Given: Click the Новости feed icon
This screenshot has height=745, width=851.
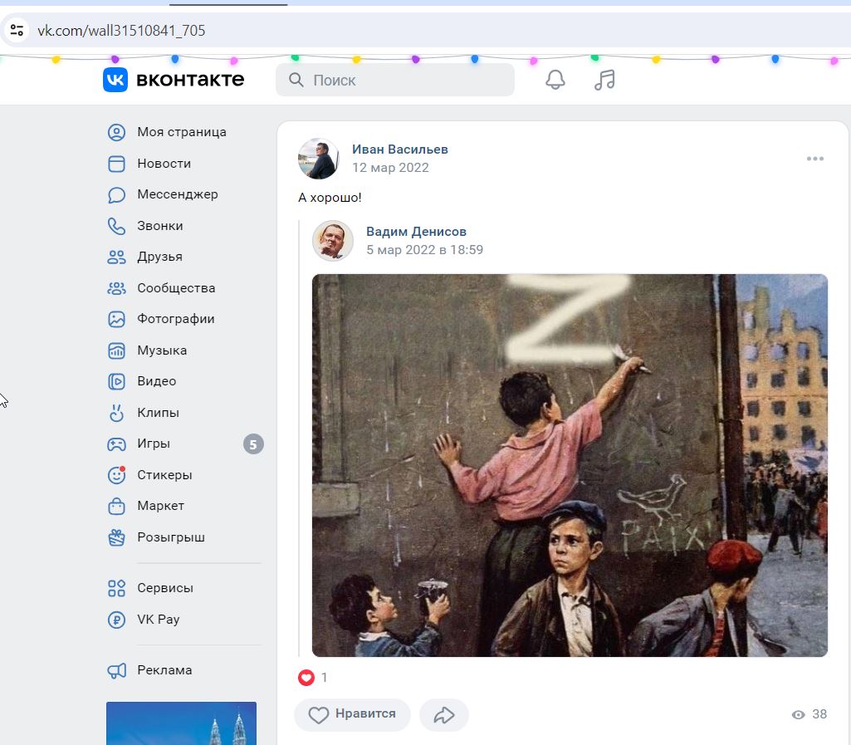Looking at the screenshot, I should coord(116,164).
